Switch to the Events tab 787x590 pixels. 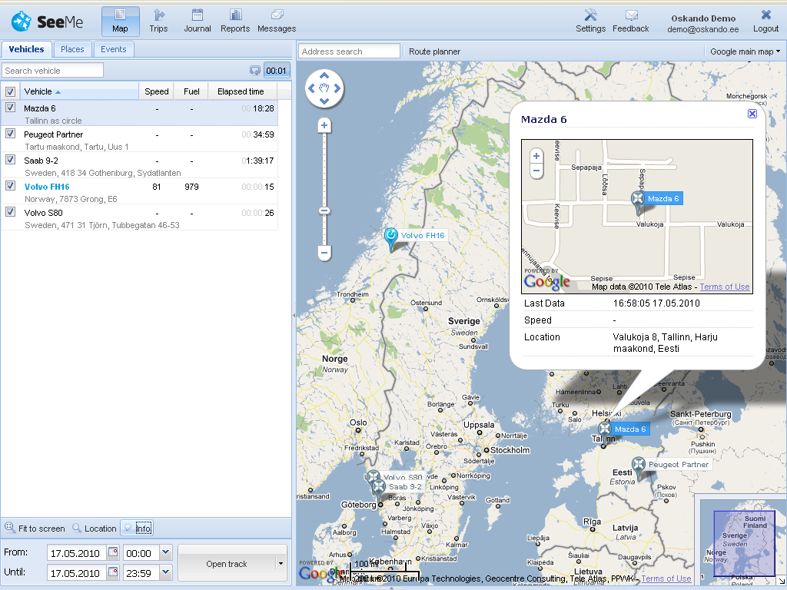(x=114, y=49)
